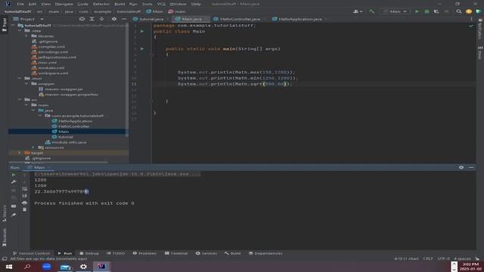Switch to HelloApplication.java editor tab
This screenshot has width=484, height=272.
click(299, 19)
